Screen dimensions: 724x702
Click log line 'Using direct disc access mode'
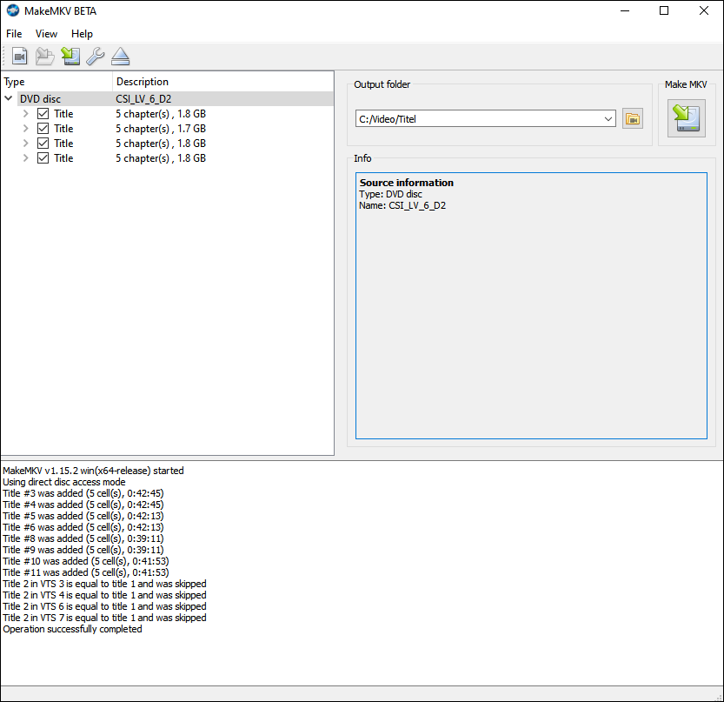tap(64, 482)
